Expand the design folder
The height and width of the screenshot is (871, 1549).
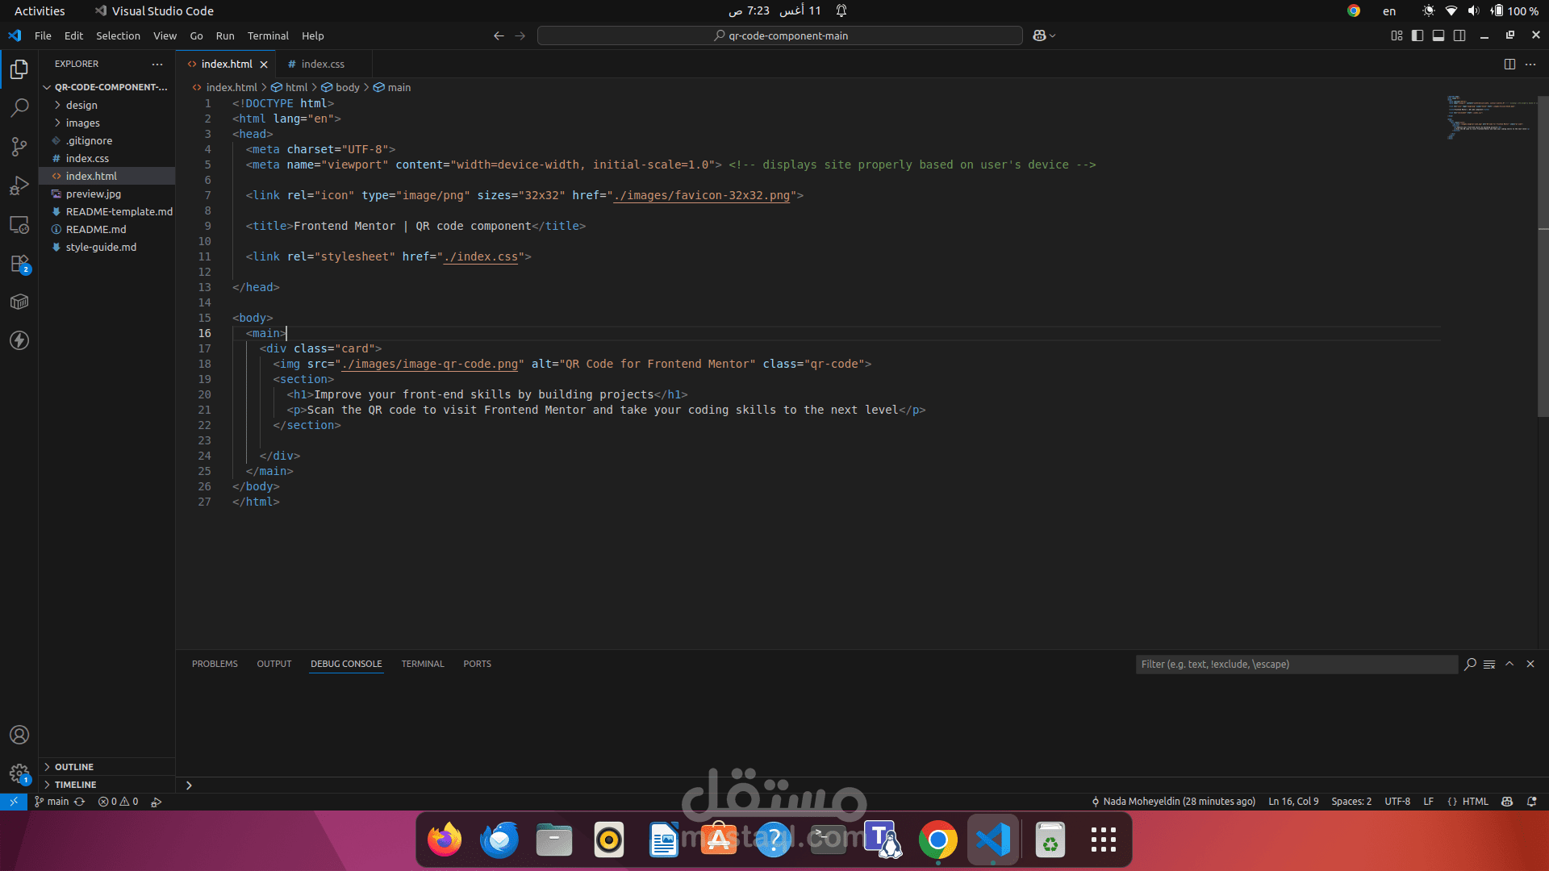(x=106, y=105)
